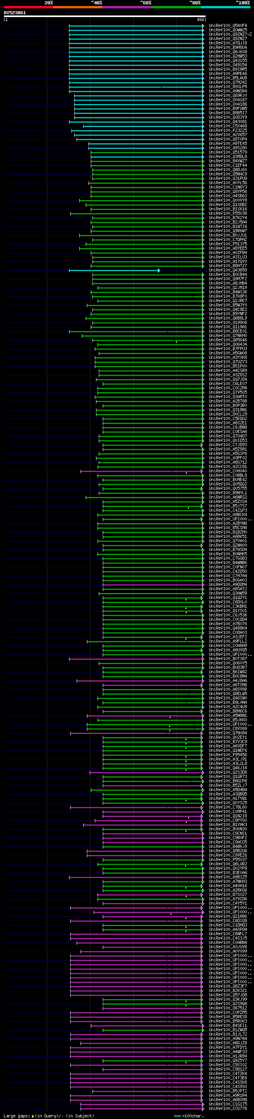The width and height of the screenshot is (254, 1119).
Task: Select label UniRef100_C5X468
Action: point(227,126)
